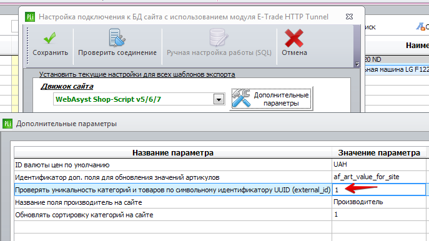This screenshot has height=241, width=429.
Task: Click the green checkmark Save icon
Action: pos(49,38)
